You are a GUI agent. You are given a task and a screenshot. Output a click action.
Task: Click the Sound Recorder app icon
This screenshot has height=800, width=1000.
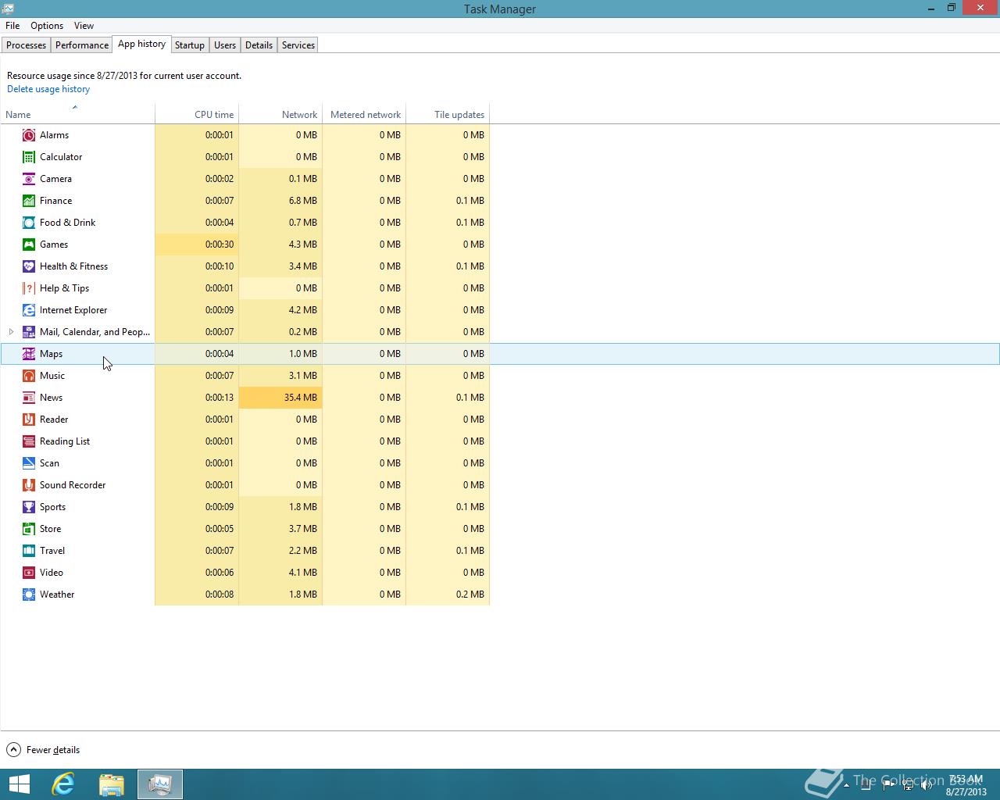(x=29, y=485)
